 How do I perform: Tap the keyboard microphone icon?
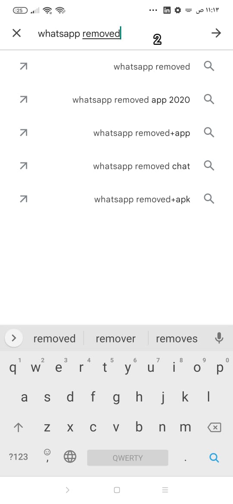pyautogui.click(x=219, y=338)
